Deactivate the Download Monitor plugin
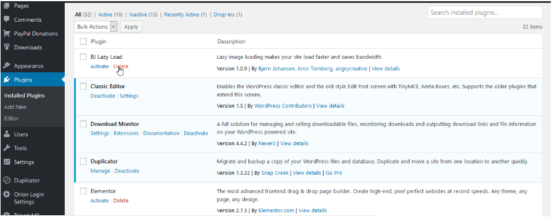The width and height of the screenshot is (553, 217). (196, 133)
